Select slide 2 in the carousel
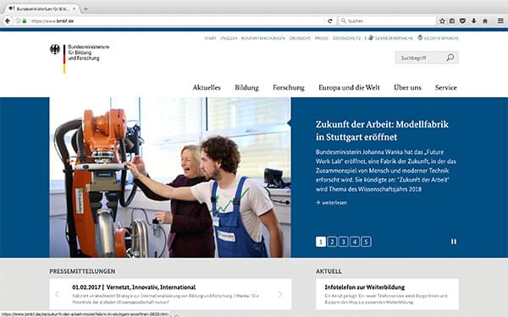 (332, 242)
